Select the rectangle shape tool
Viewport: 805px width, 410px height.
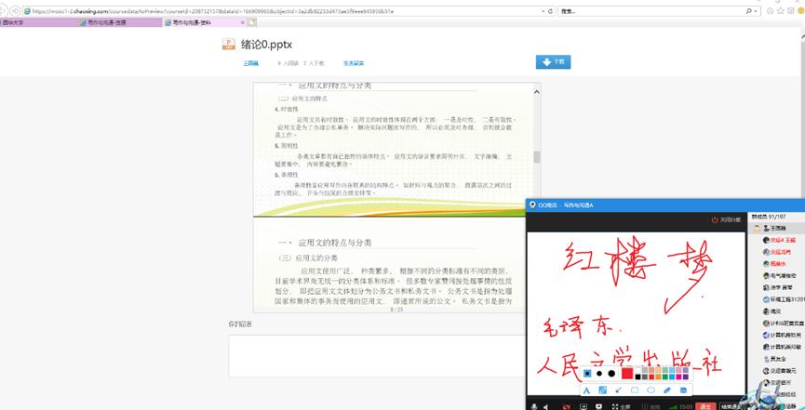635,390
